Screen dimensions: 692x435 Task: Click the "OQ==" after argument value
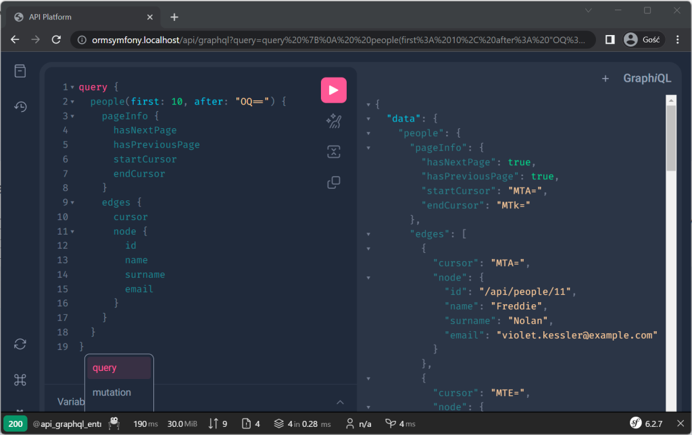pos(252,102)
